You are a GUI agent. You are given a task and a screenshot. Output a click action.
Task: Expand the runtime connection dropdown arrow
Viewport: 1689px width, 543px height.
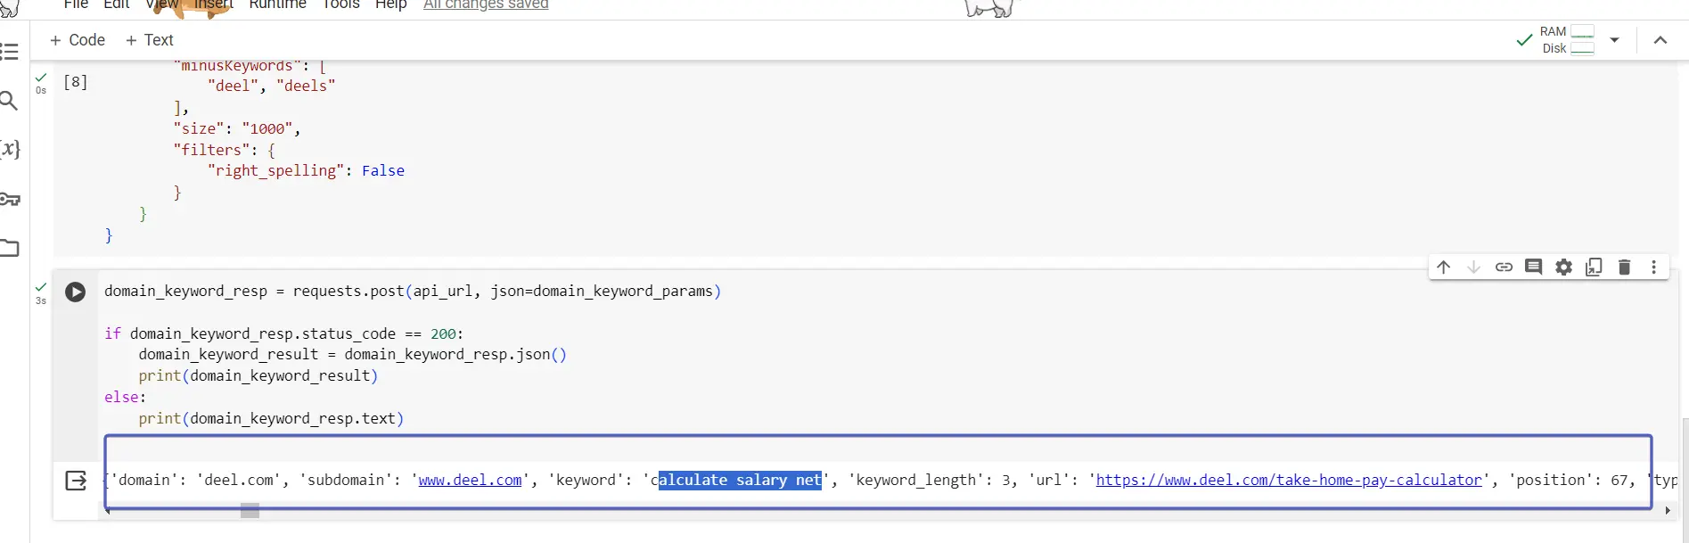point(1614,40)
